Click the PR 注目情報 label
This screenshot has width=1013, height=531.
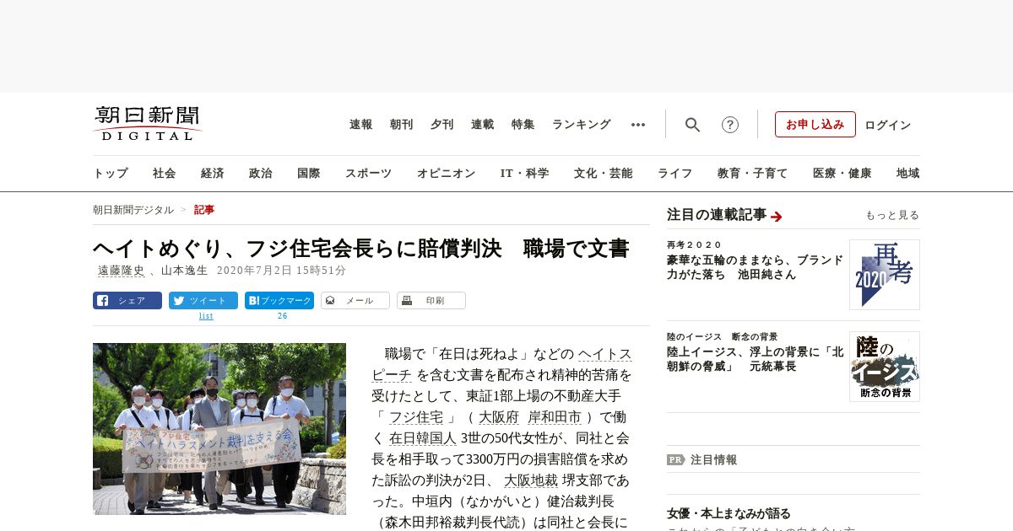pos(702,460)
